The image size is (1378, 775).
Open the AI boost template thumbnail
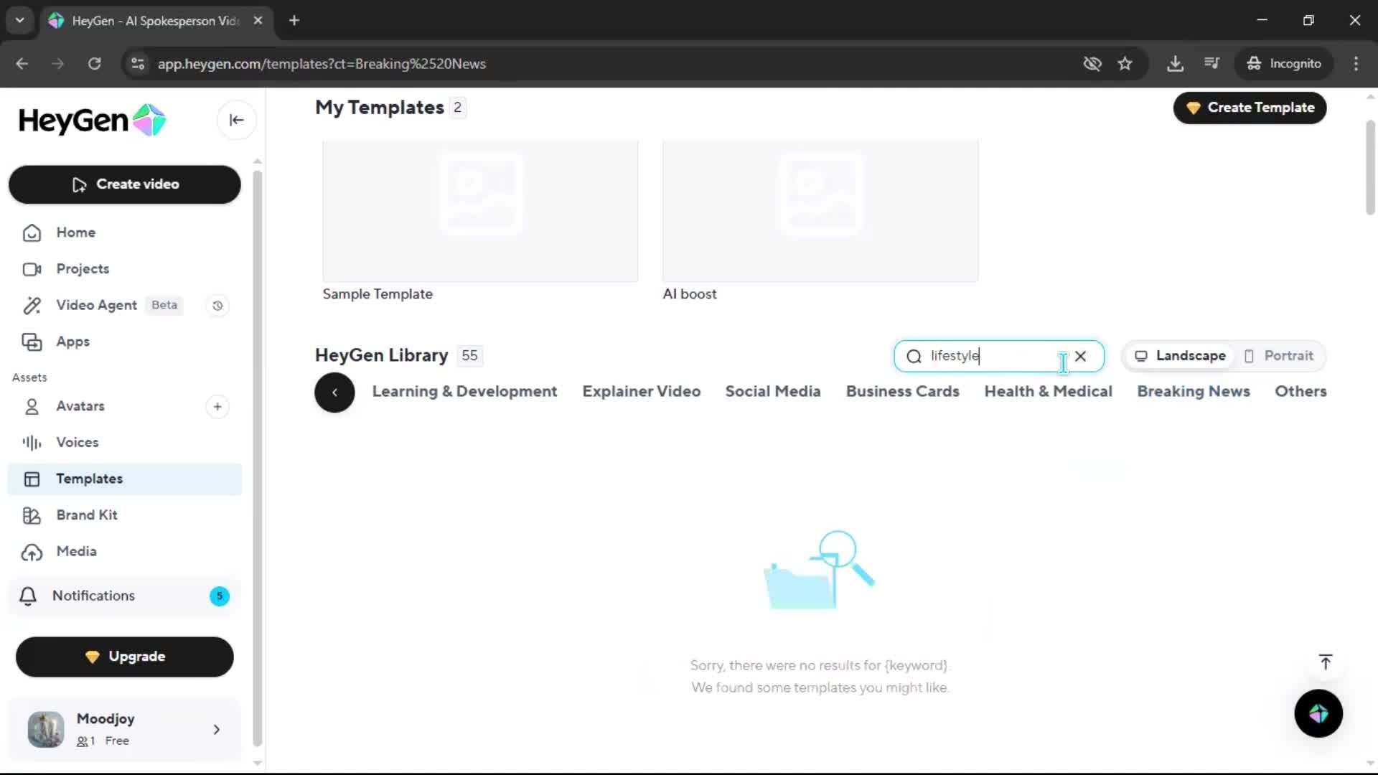[820, 211]
